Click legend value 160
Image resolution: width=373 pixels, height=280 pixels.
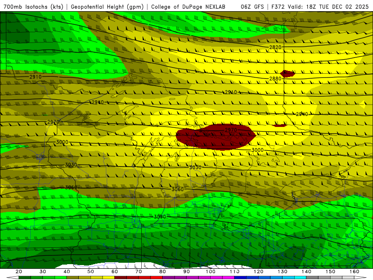coord(354,272)
